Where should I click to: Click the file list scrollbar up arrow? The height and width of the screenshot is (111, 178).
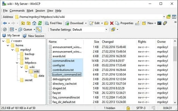coord(175,41)
